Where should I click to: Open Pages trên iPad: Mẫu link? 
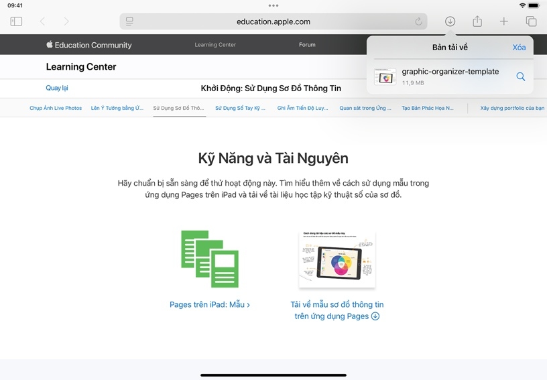(209, 304)
